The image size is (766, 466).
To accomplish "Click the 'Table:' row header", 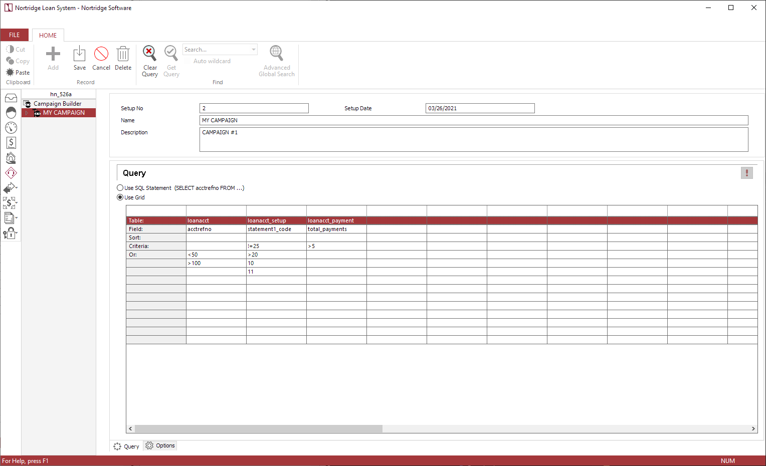I will [156, 220].
